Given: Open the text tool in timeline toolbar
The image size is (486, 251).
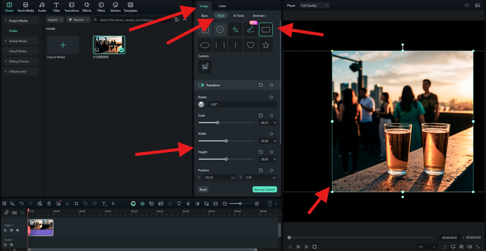Looking at the screenshot, I should tap(104, 204).
